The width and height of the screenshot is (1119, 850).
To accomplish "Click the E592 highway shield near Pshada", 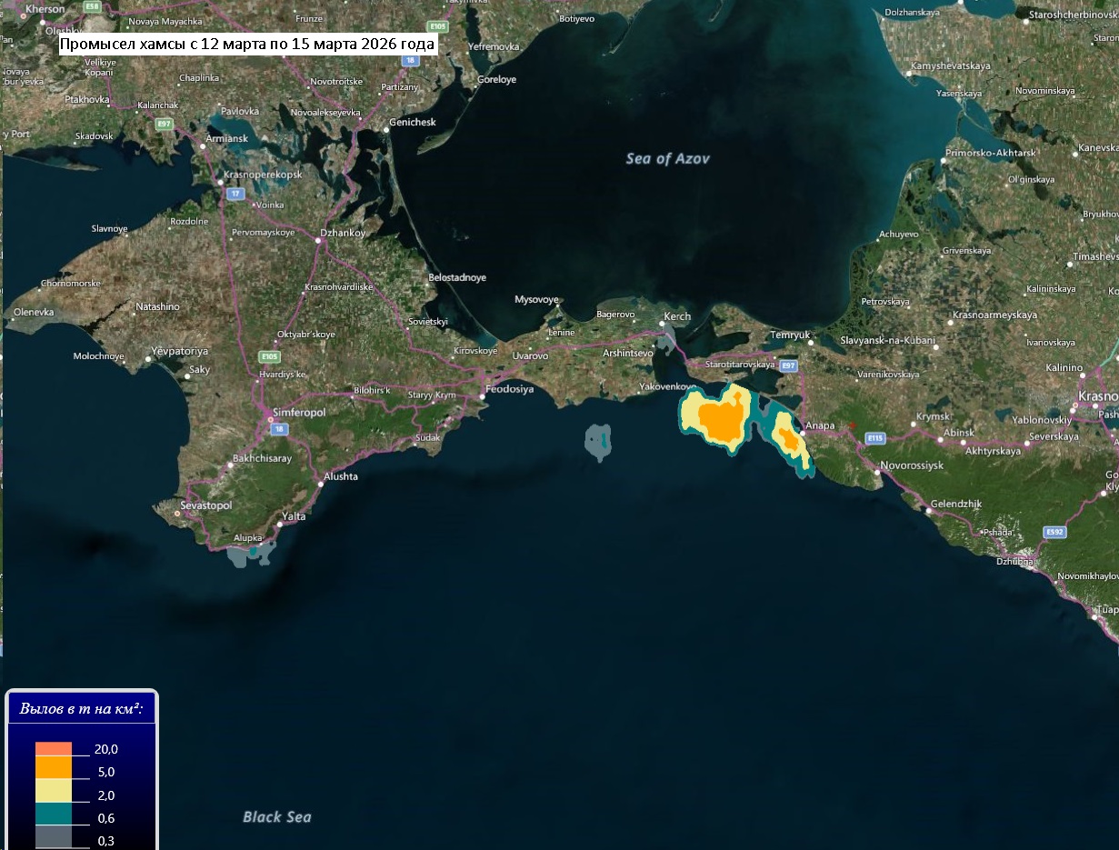I will 1054,531.
